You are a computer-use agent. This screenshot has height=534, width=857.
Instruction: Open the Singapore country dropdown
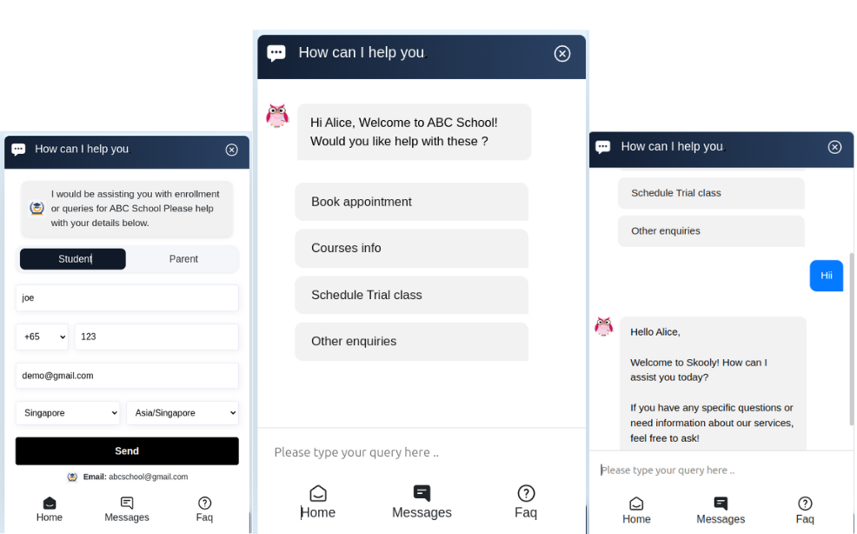pos(68,413)
